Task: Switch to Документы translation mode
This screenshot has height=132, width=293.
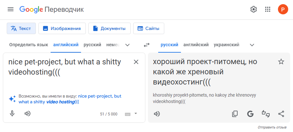Action: (110, 28)
